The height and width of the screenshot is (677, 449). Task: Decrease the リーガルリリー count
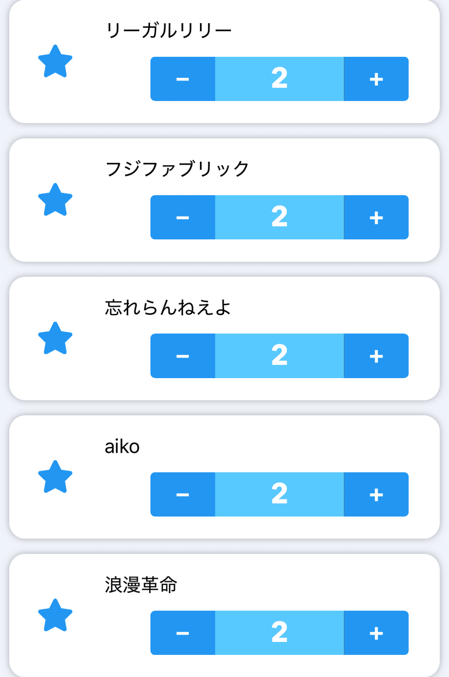point(183,79)
